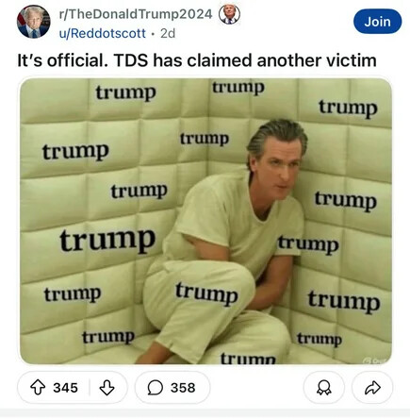This screenshot has height=419, width=410.
Task: Downvote the post with the down arrow
Action: point(107,388)
